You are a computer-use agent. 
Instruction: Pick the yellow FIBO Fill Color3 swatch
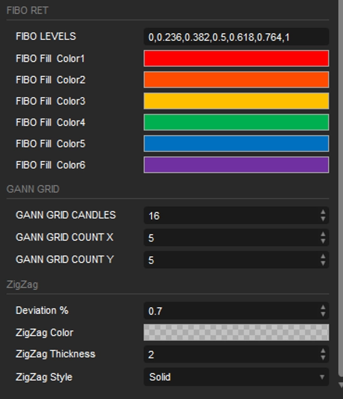tap(236, 101)
